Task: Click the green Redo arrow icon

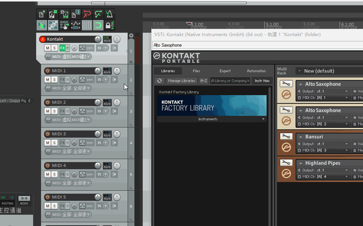Action: [x=98, y=14]
